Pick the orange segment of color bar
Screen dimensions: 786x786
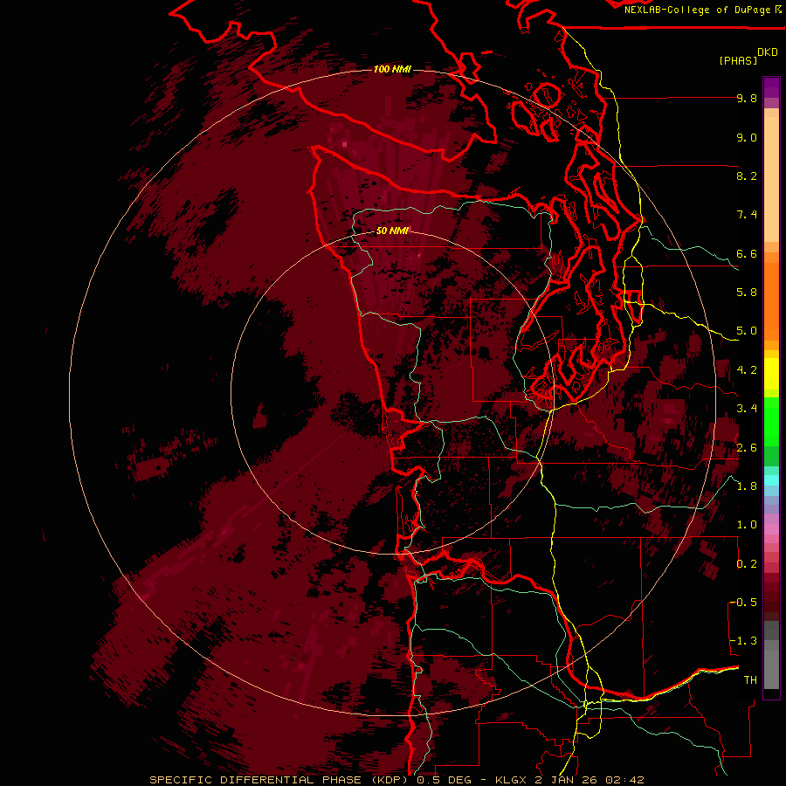pyautogui.click(x=771, y=300)
